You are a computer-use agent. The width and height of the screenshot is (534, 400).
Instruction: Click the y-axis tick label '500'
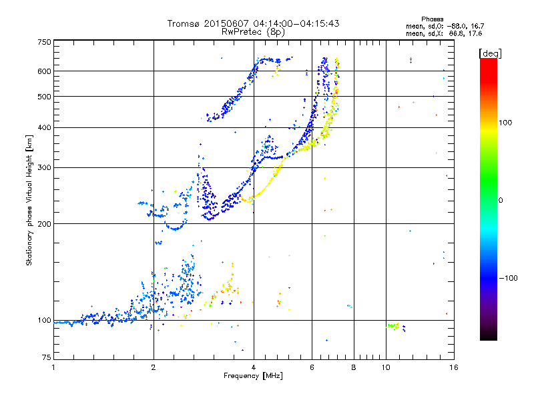click(x=44, y=97)
